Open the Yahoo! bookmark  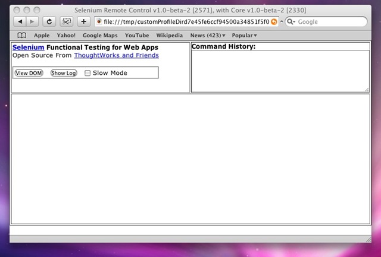click(x=66, y=36)
